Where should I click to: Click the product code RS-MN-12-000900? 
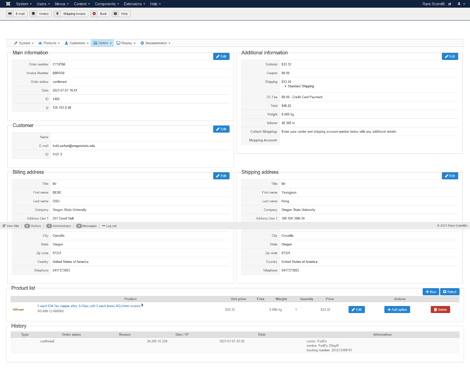pyautogui.click(x=50, y=311)
